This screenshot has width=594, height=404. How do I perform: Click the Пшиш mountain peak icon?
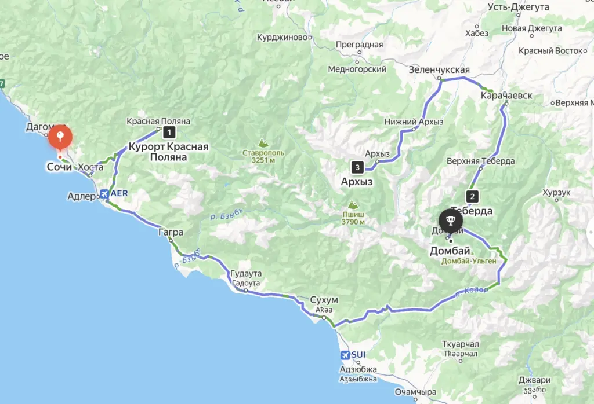(353, 204)
